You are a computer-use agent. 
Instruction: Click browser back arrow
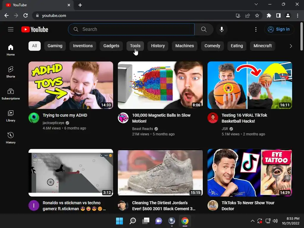[7, 15]
